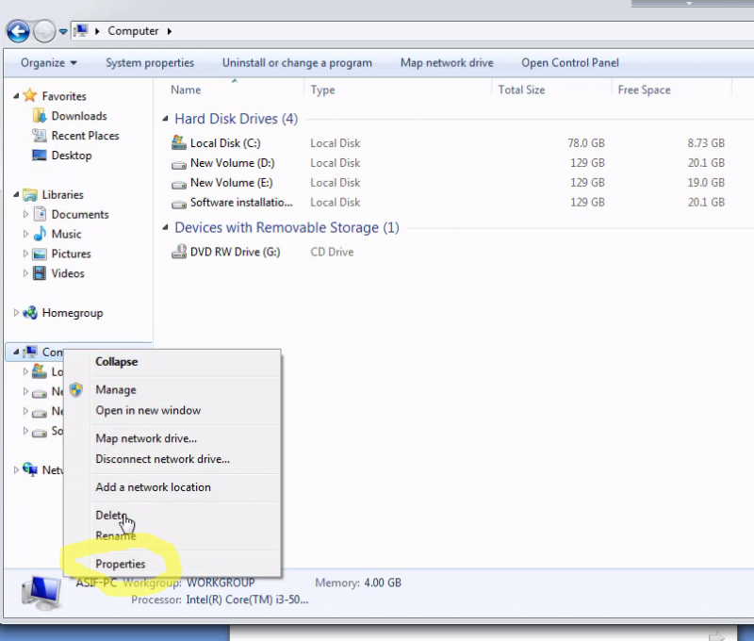Sort by the Total Size column header
Image resolution: width=754 pixels, height=641 pixels.
pos(521,90)
